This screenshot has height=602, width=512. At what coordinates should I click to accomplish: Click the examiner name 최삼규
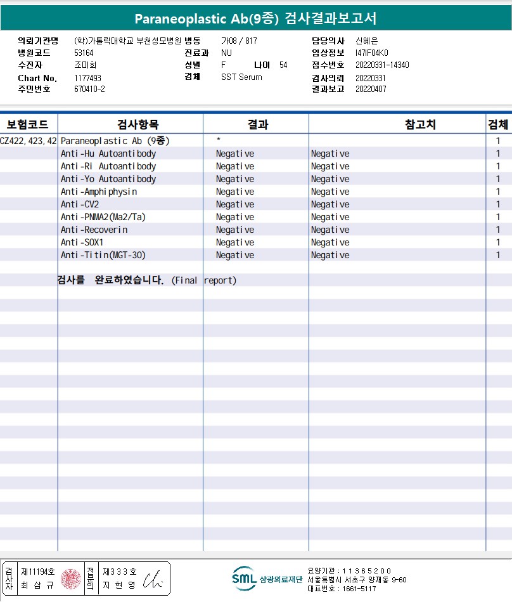coord(37,586)
